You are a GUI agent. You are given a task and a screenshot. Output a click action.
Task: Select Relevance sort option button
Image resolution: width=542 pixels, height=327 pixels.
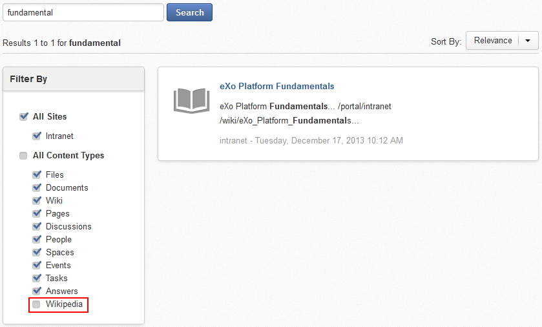492,41
